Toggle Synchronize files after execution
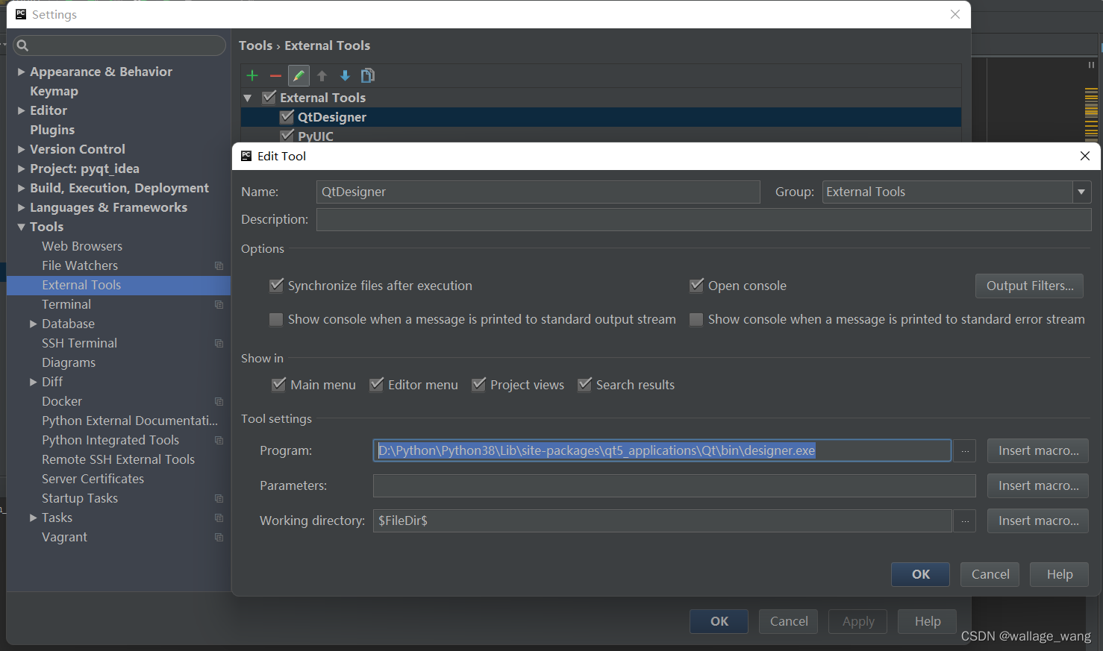The height and width of the screenshot is (651, 1103). (277, 285)
